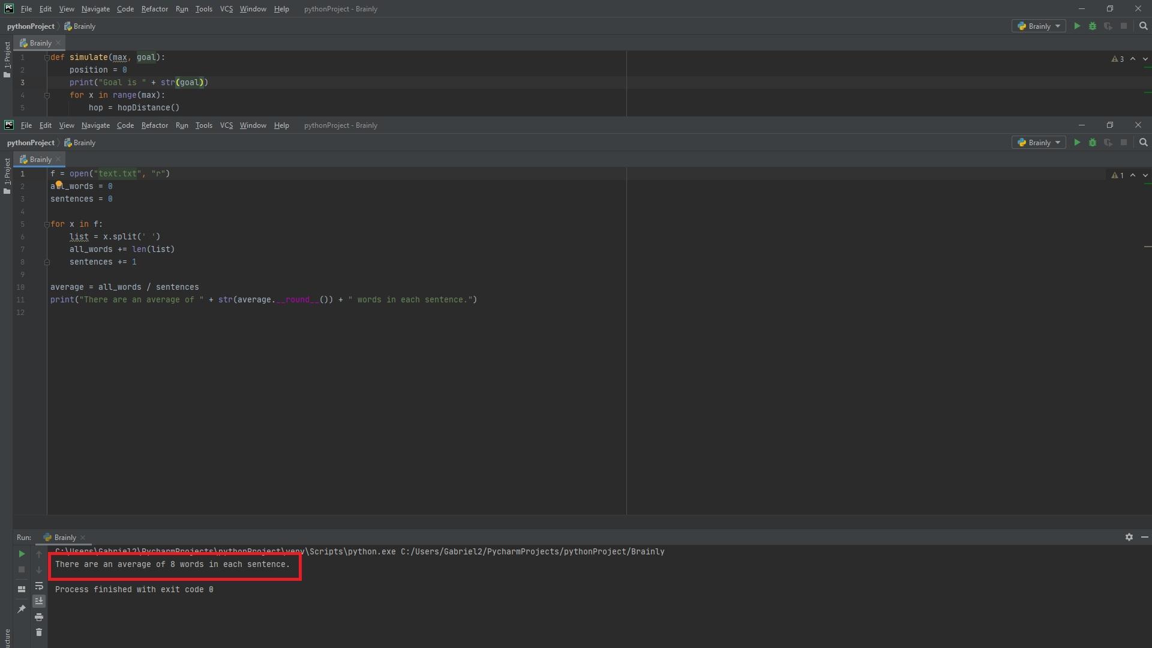Click pythonProject breadcrumb in lower window

(x=31, y=143)
